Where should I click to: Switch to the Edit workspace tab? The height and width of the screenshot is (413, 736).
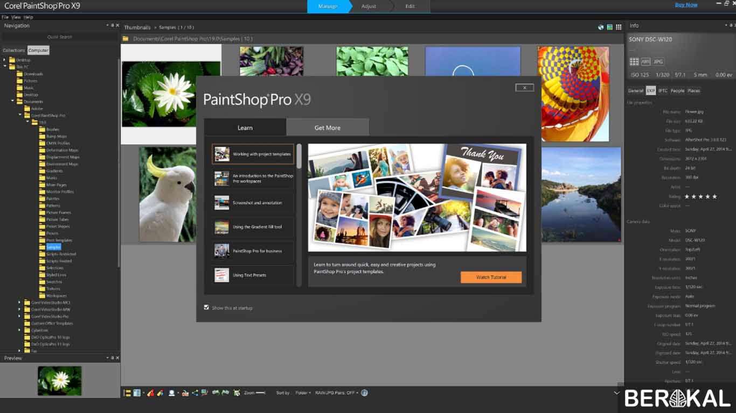[410, 6]
